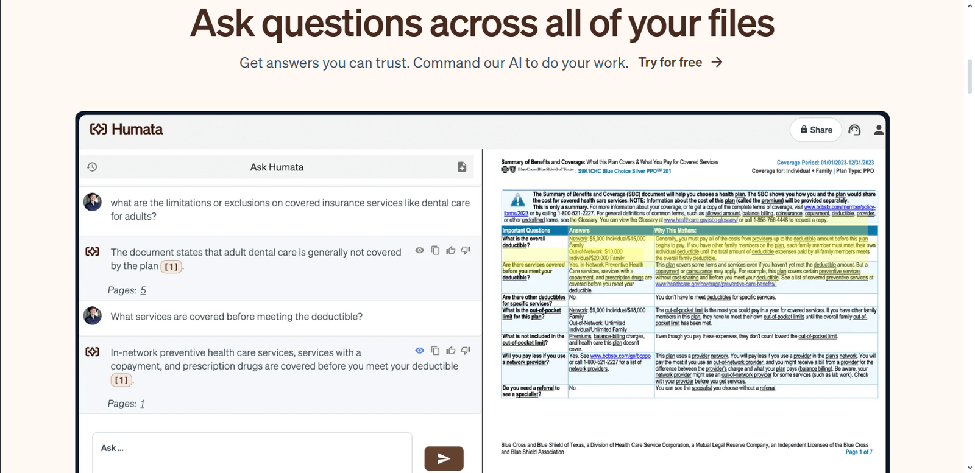Go to page 5 reference link
Image resolution: width=975 pixels, height=473 pixels.
[143, 290]
